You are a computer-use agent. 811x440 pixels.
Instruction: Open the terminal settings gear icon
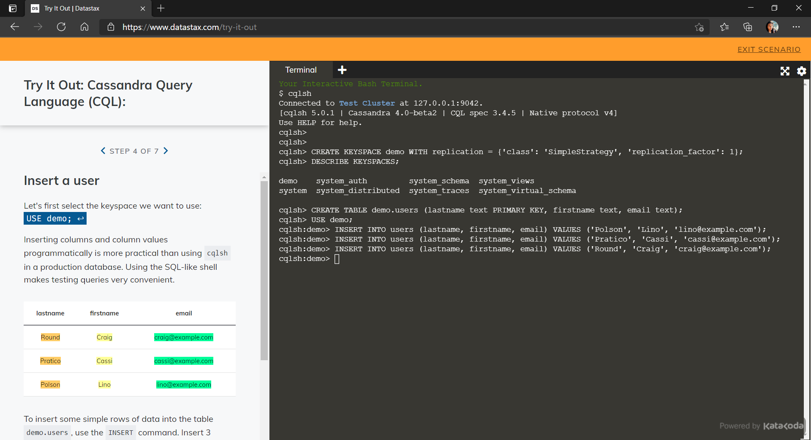[801, 71]
